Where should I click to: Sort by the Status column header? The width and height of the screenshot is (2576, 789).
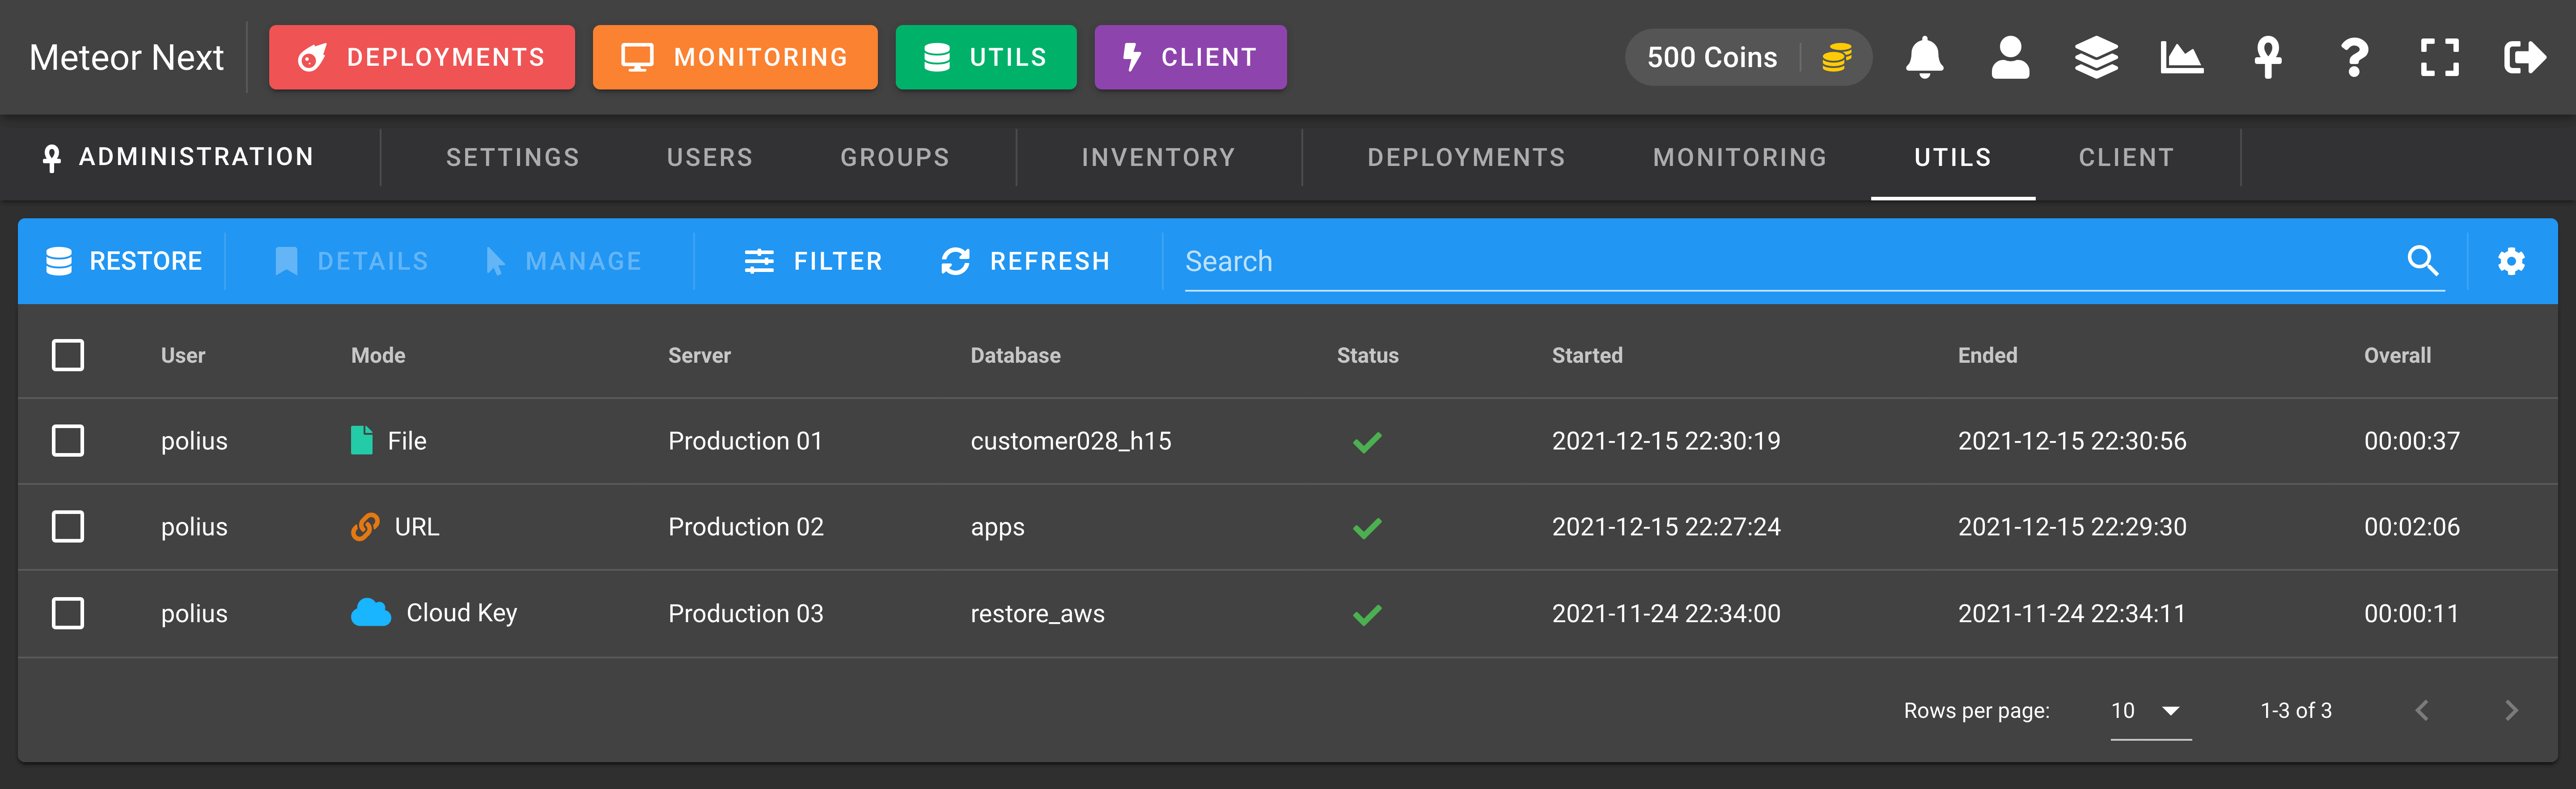click(x=1367, y=355)
